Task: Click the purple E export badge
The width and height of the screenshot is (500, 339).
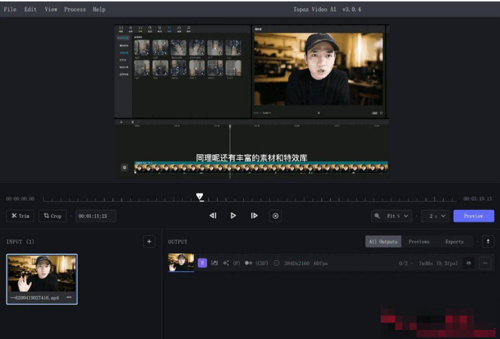Action: pyautogui.click(x=202, y=263)
